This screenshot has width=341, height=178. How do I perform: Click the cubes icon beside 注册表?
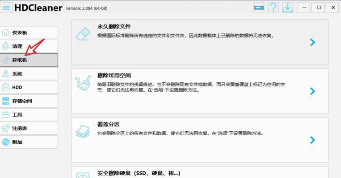pyautogui.click(x=5, y=128)
